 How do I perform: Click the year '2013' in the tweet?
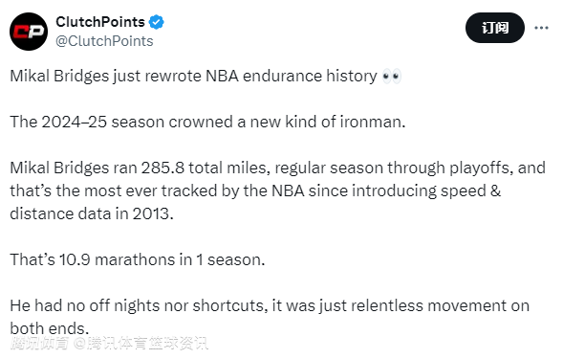(151, 213)
